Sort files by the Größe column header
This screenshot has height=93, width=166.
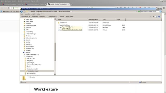click(121, 20)
